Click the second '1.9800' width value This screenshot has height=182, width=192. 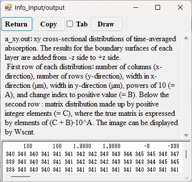coord(112,146)
